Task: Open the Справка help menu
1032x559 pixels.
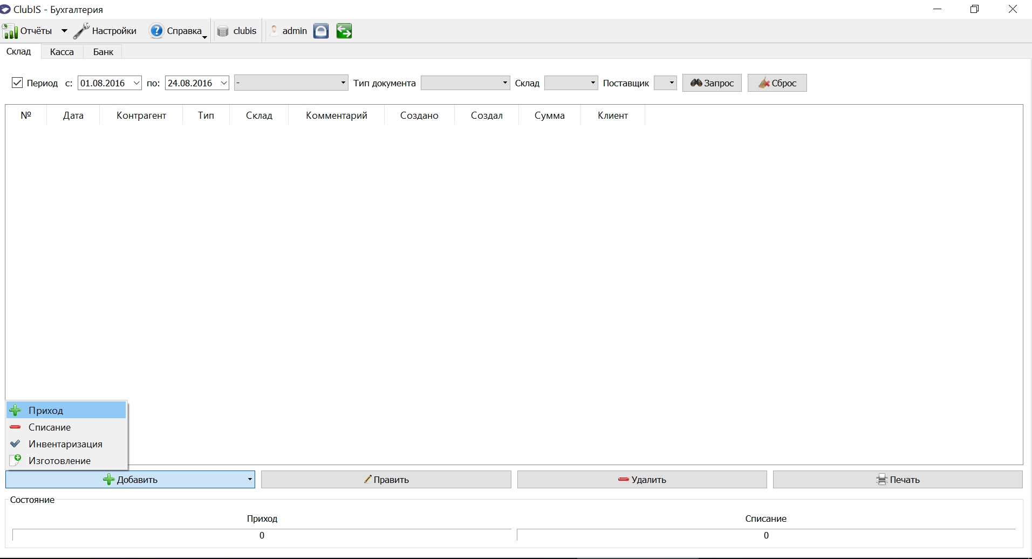Action: tap(178, 31)
